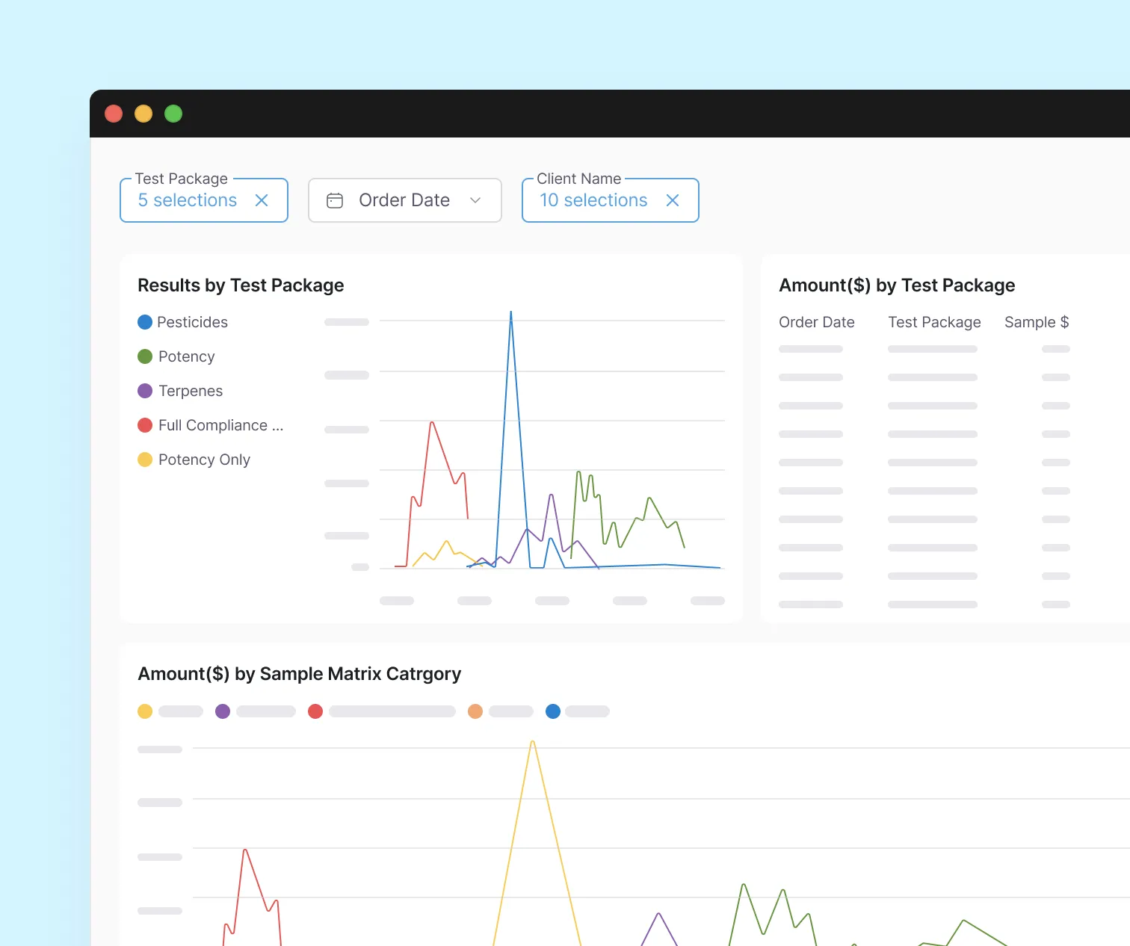Toggle orange legend dot in Sample Matrix chart

click(x=475, y=711)
